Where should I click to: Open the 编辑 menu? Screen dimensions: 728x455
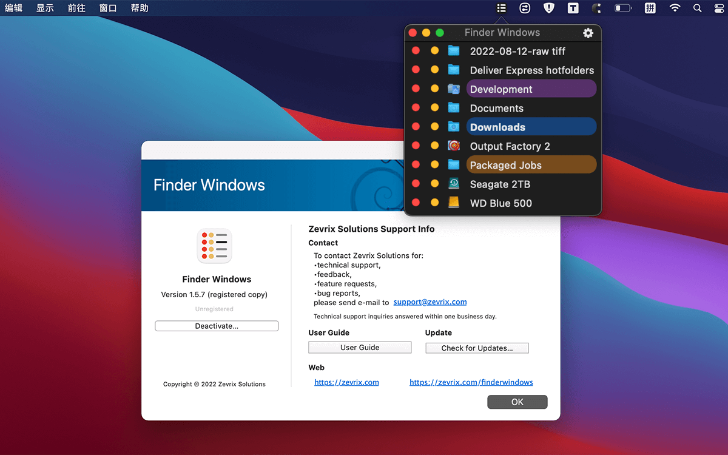[x=13, y=8]
